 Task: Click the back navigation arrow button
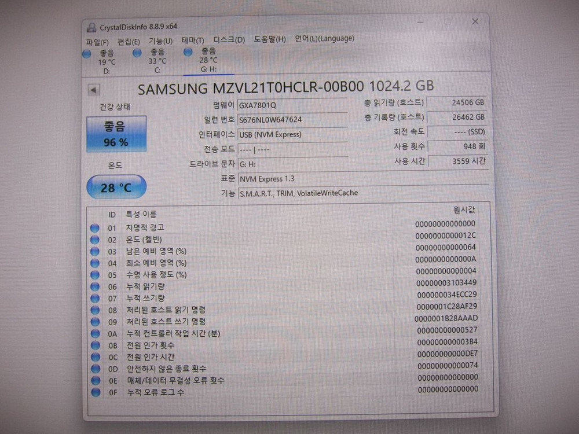coord(94,90)
